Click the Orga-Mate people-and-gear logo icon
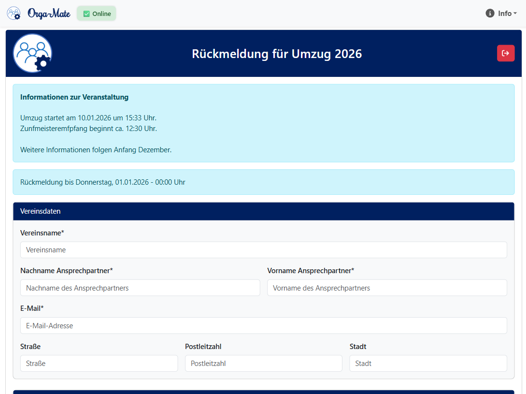 [13, 13]
